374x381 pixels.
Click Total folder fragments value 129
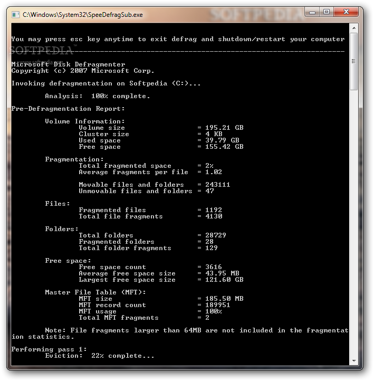pyautogui.click(x=212, y=248)
